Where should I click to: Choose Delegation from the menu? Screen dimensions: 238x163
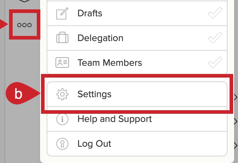[x=137, y=38]
